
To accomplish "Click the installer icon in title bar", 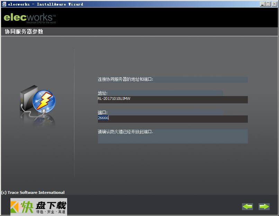I will pos(4,4).
